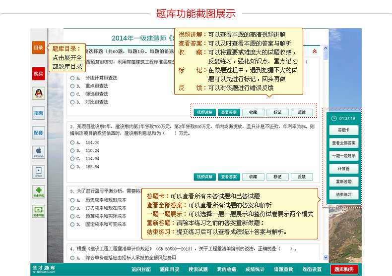Open 题库目录 in bottom navigation bar
This screenshot has height=276, width=392.
coord(170,270)
